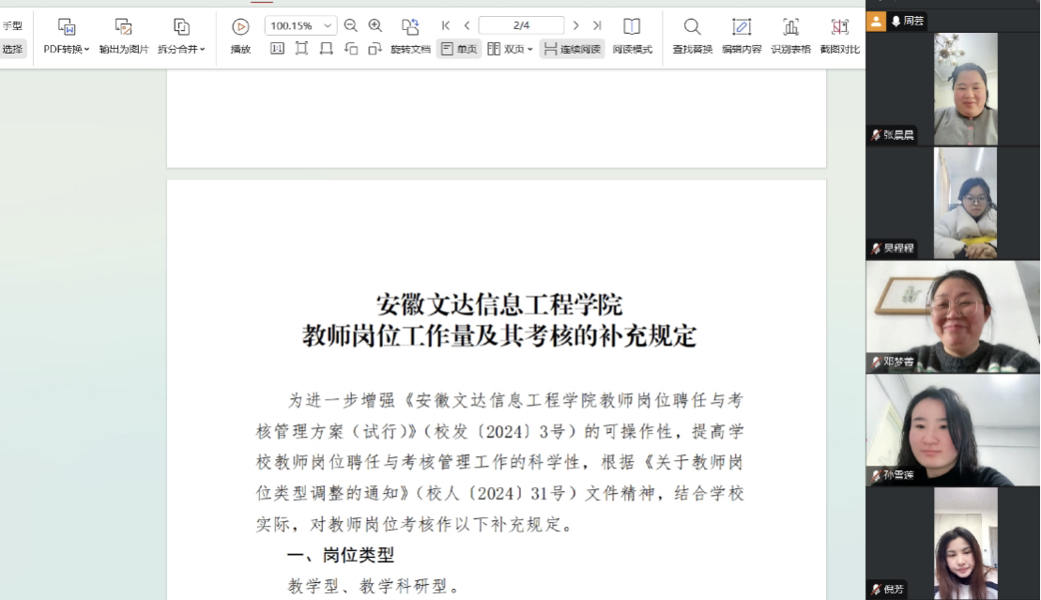This screenshot has height=600, width=1041.
Task: Open 查找替换 find and replace
Action: (x=692, y=37)
